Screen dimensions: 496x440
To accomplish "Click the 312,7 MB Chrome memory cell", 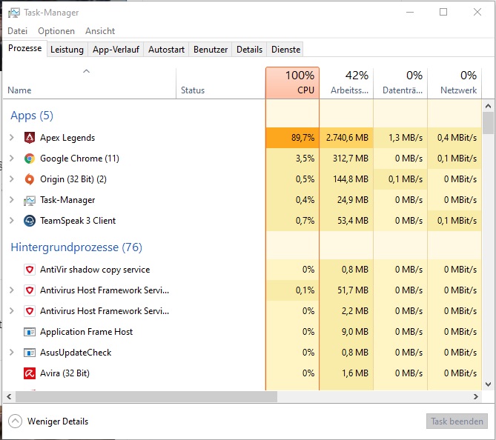I will click(x=346, y=159).
